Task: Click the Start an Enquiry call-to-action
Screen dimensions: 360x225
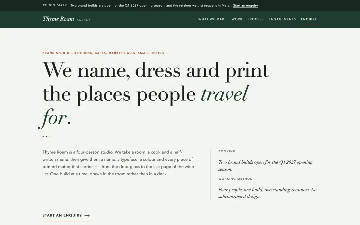Action: point(66,215)
